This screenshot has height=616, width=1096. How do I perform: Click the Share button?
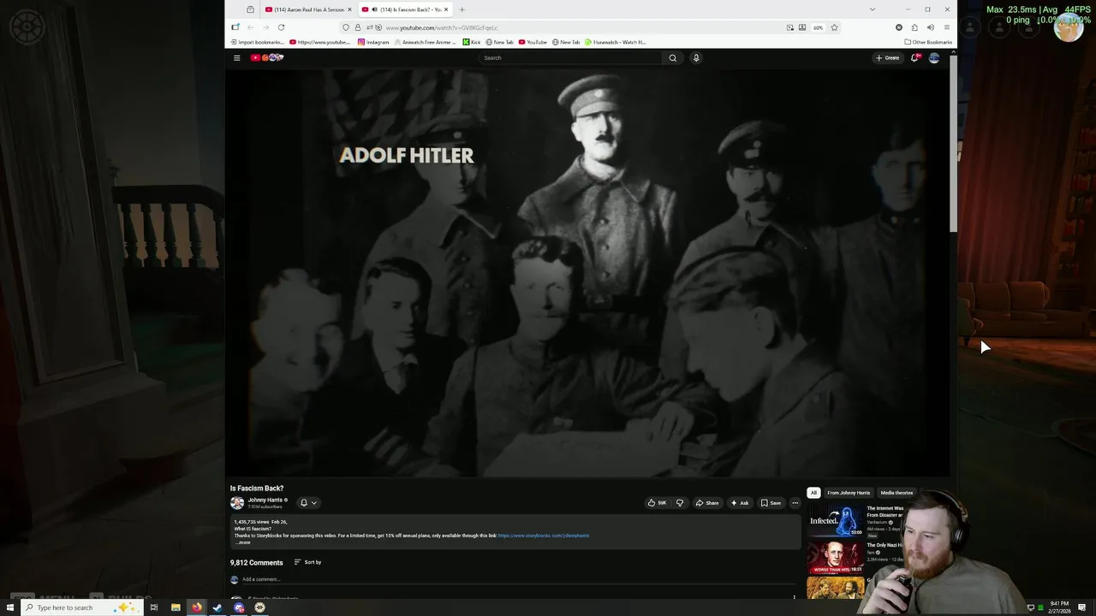click(707, 503)
